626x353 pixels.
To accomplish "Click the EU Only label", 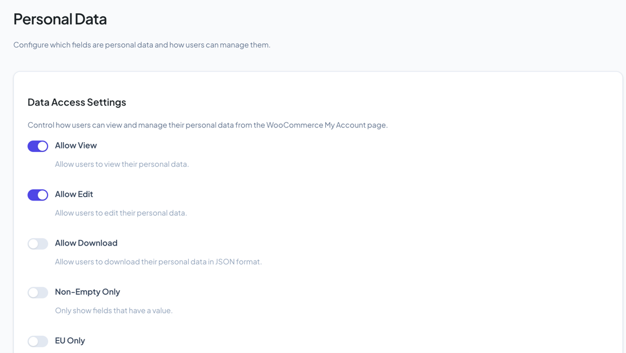I will tap(70, 340).
